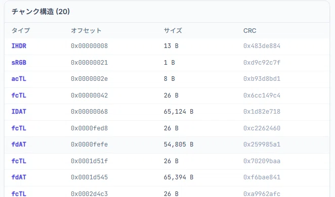The height and width of the screenshot is (197, 335).
Task: Click CRC value 0x70209baa
Action: click(x=262, y=161)
